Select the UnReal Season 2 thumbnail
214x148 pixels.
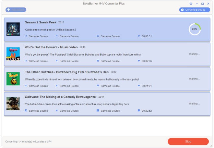(13, 29)
